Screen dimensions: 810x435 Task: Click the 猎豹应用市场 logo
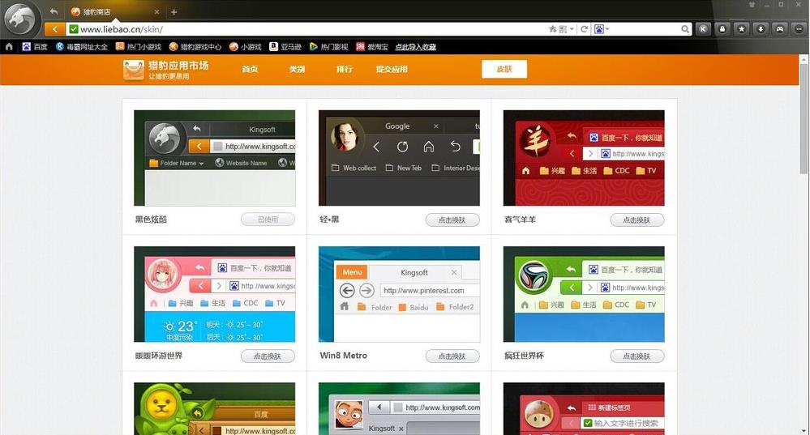(x=166, y=70)
